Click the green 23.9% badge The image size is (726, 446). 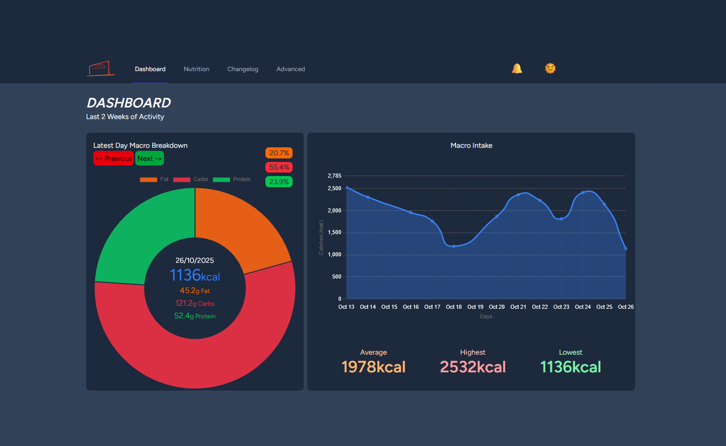click(278, 182)
